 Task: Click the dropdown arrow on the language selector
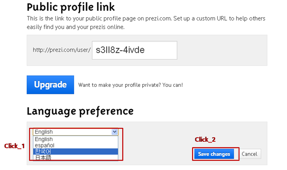[114, 132]
